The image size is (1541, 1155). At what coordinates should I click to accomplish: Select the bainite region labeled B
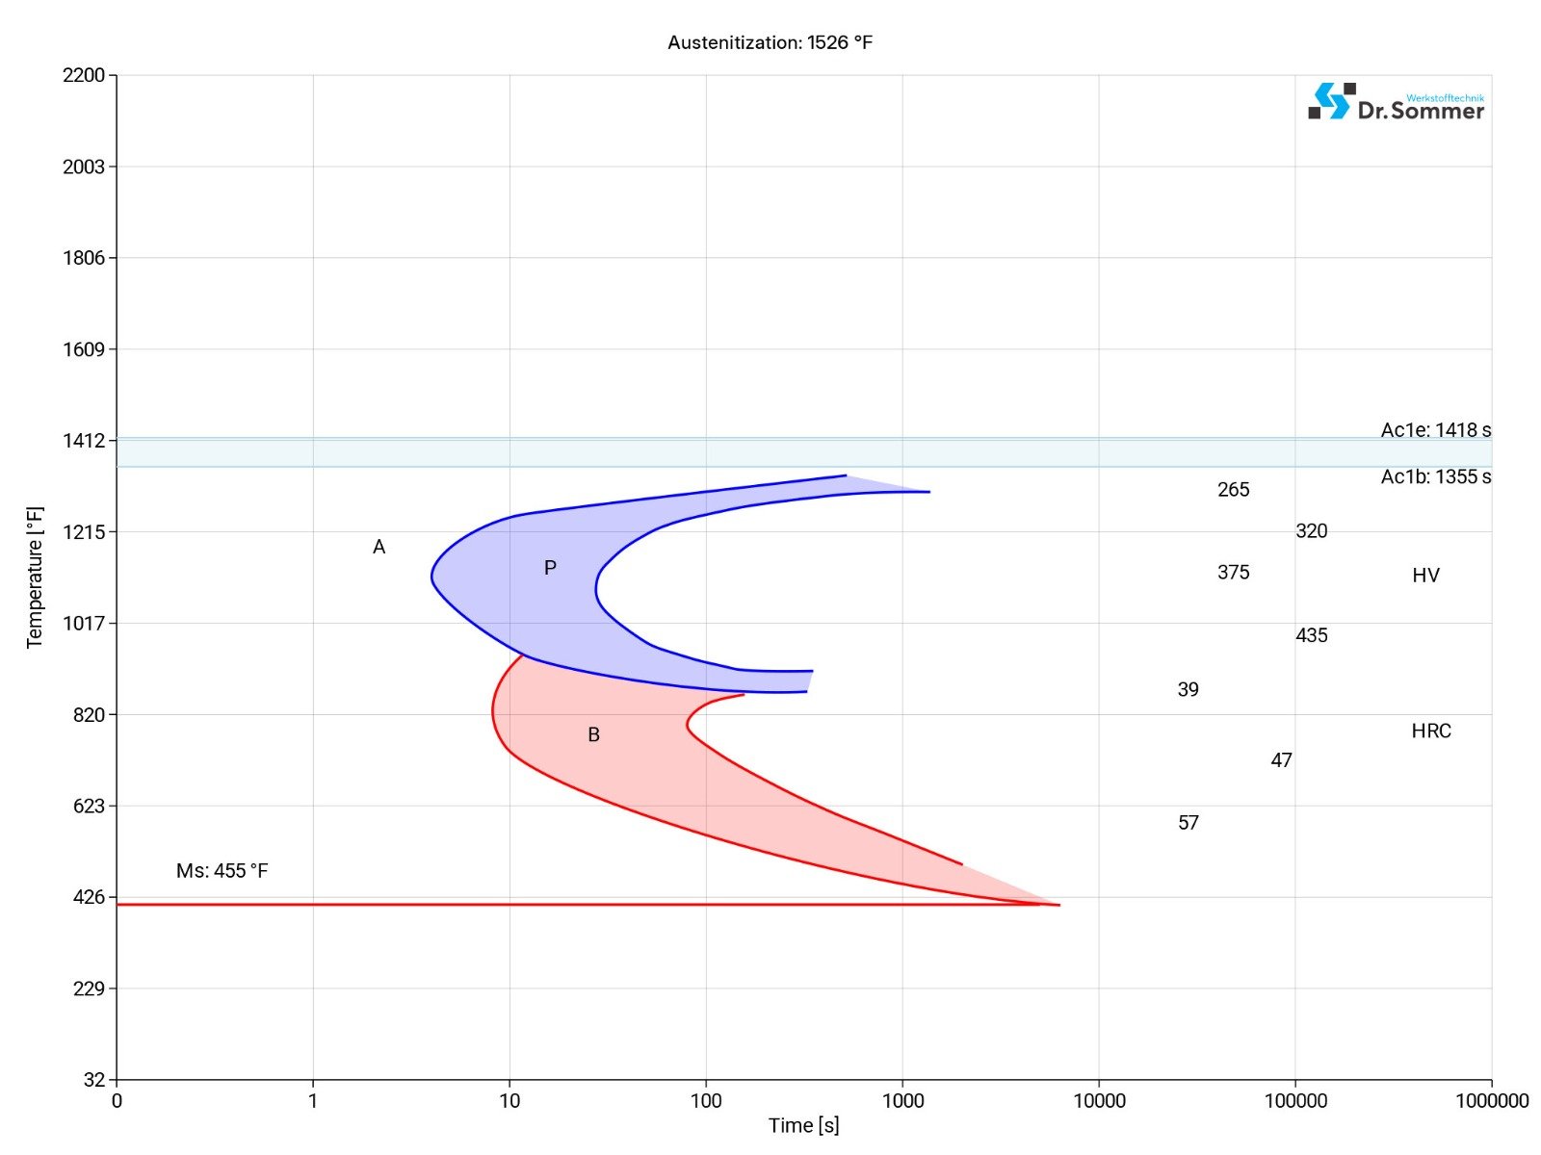click(x=594, y=734)
